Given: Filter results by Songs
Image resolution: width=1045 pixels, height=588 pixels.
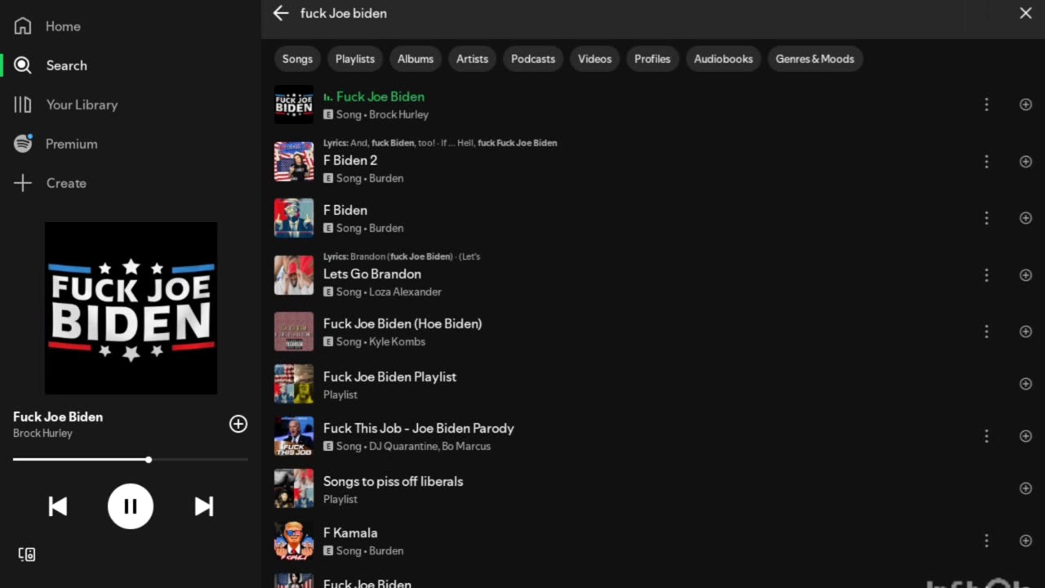Looking at the screenshot, I should coord(297,59).
